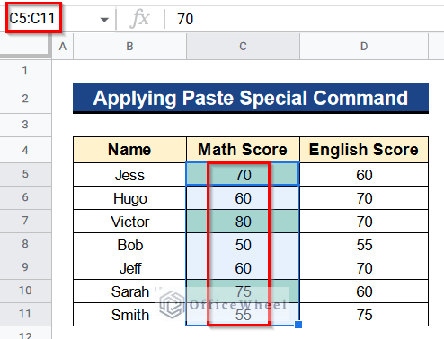Viewport: 444px width, 339px height.
Task: Select Victor's English Score 70
Action: click(x=364, y=222)
